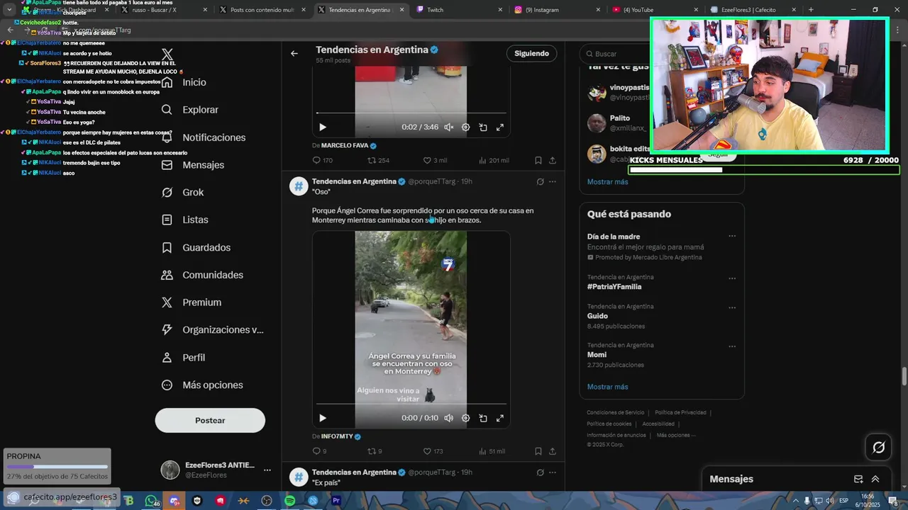Open settings gear on the Marcelo Fava video

tap(465, 127)
